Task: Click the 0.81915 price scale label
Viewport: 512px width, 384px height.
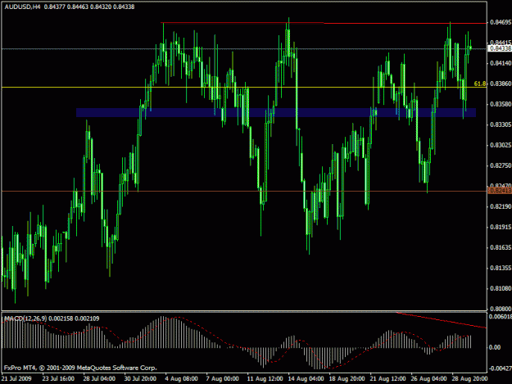Action: point(501,227)
